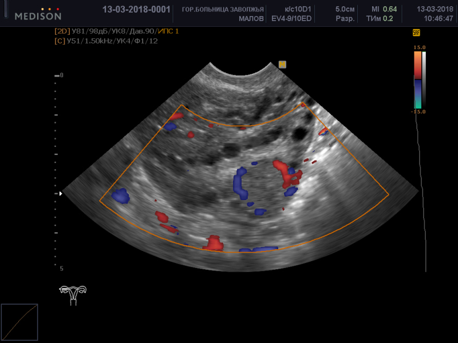458x343 pixels.
Task: Click the uterus body-marker pictogram
Action: click(x=73, y=295)
